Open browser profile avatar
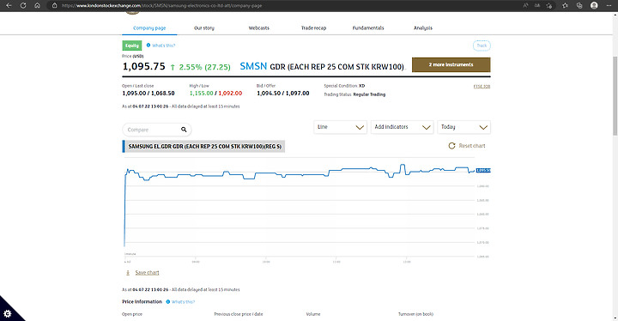This screenshot has height=321, width=618. 594,5
